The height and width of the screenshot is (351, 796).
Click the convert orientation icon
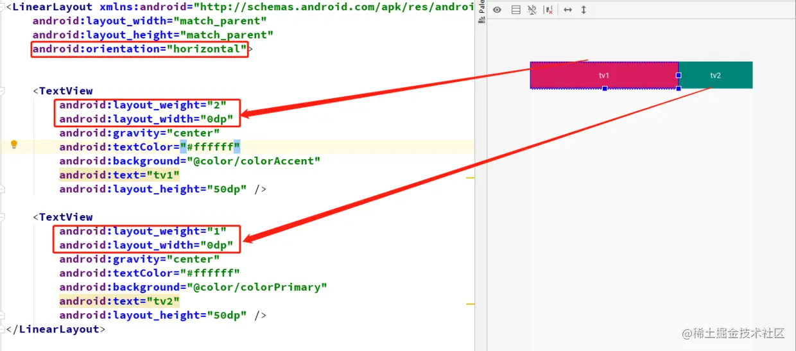[x=515, y=10]
